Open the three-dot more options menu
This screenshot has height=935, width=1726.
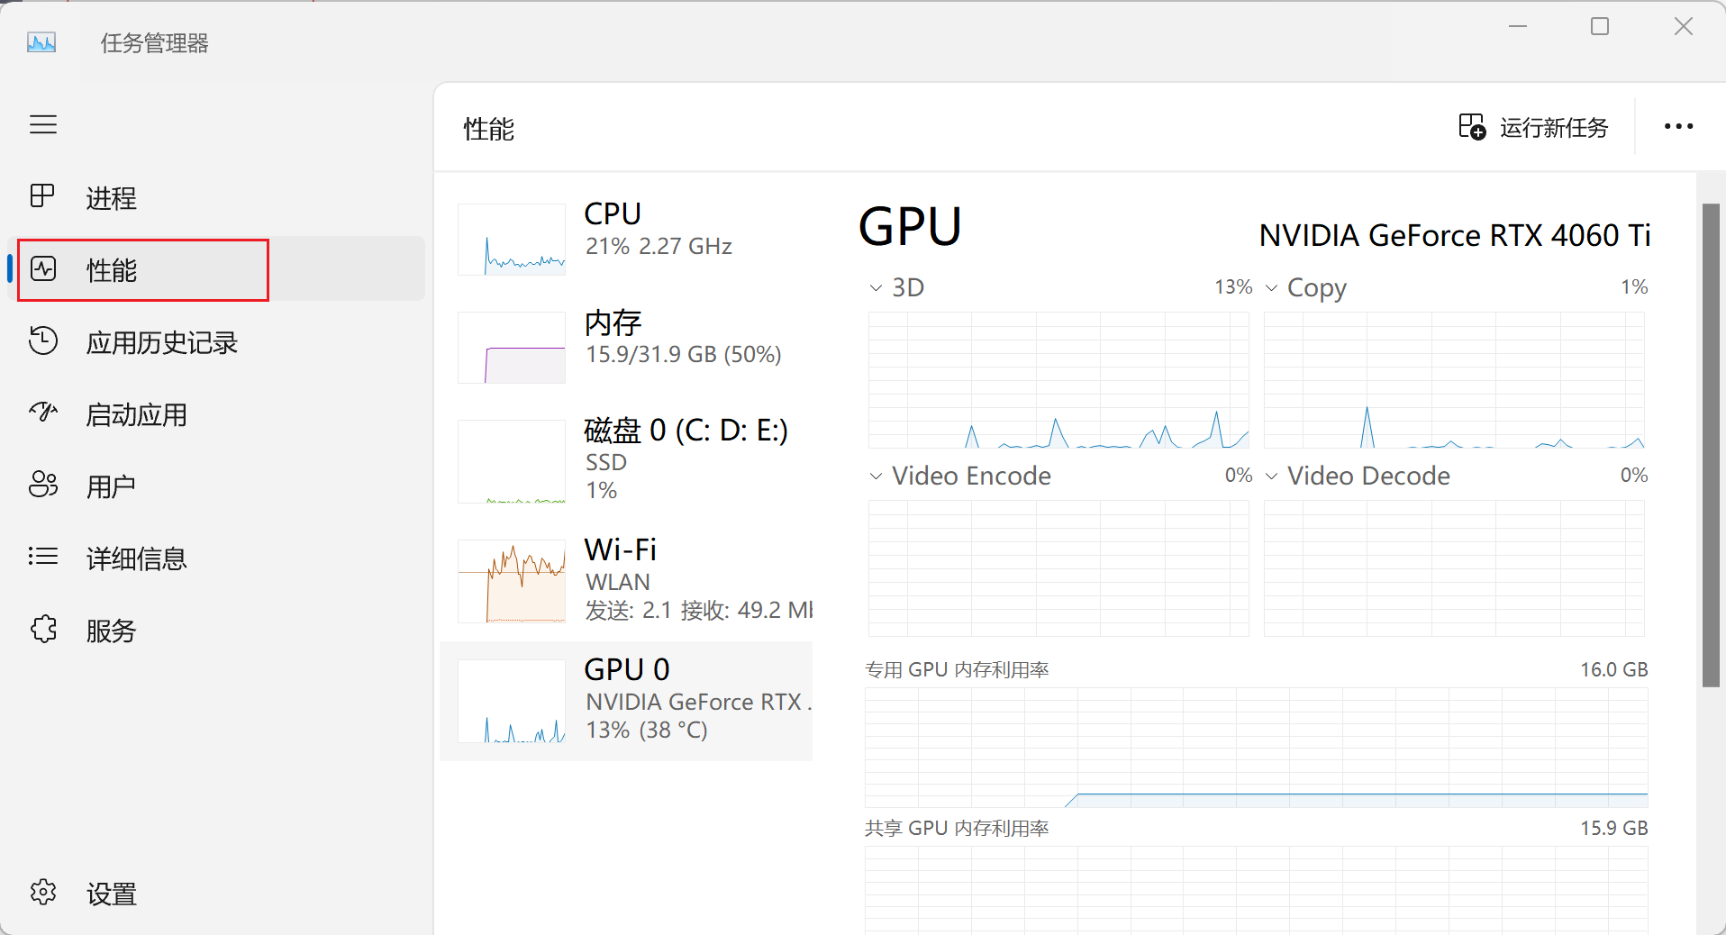click(x=1678, y=127)
